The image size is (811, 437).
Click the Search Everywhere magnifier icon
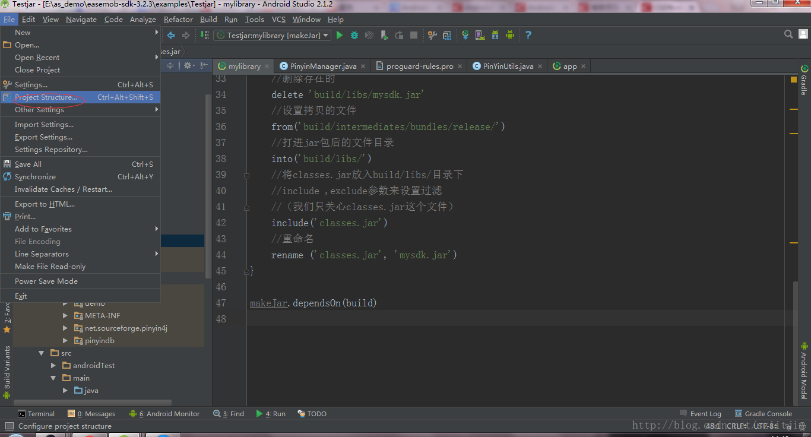pyautogui.click(x=788, y=34)
